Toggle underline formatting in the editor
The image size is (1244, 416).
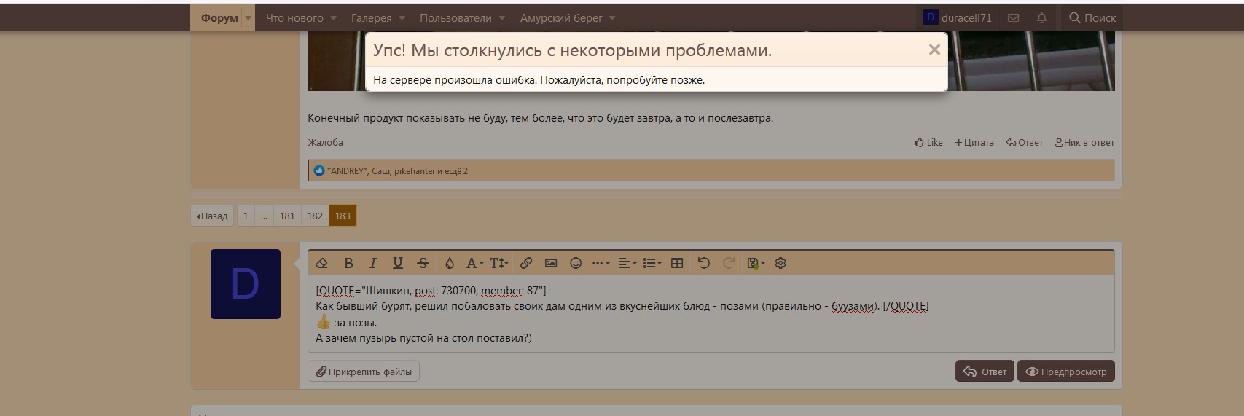[x=397, y=263]
